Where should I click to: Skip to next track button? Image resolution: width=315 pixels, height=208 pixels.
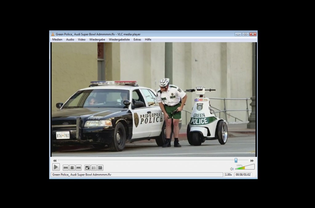point(78,168)
